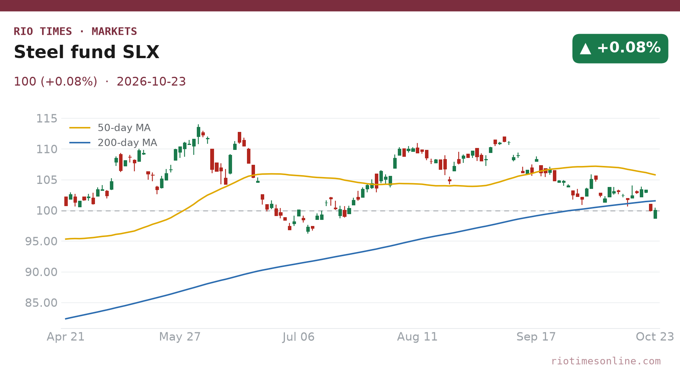Click the price line '100 (+0.08%) · 2026-10-23'

100,81
